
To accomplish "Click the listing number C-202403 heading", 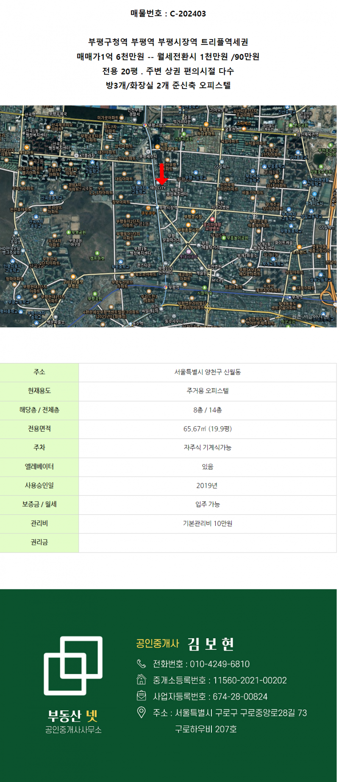I will [x=168, y=14].
